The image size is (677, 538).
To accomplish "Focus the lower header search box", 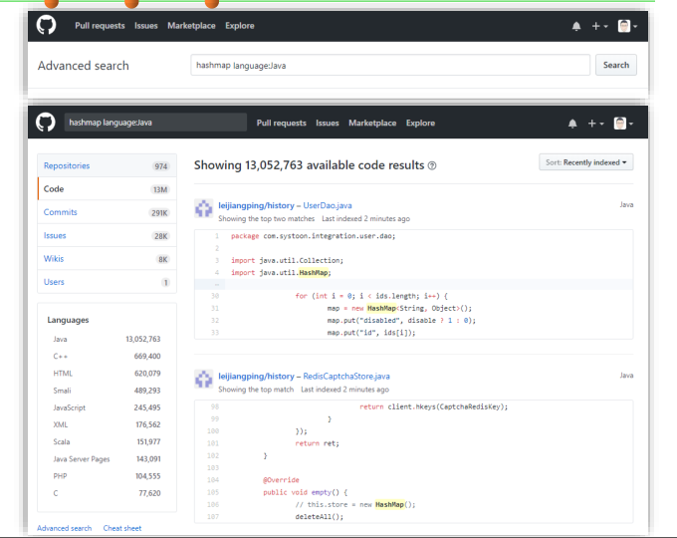I will pyautogui.click(x=154, y=123).
